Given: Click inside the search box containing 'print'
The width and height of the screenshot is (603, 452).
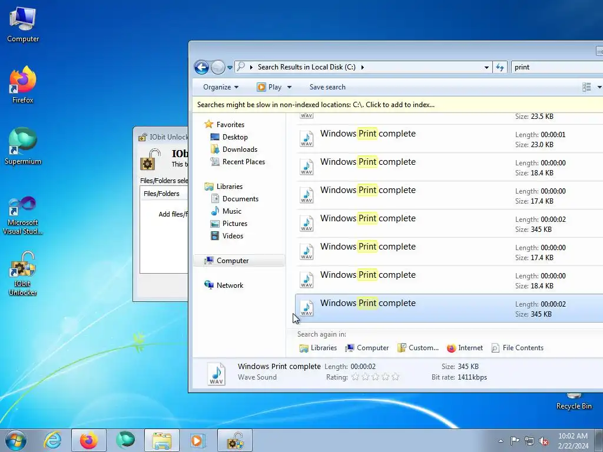Looking at the screenshot, I should tap(557, 67).
